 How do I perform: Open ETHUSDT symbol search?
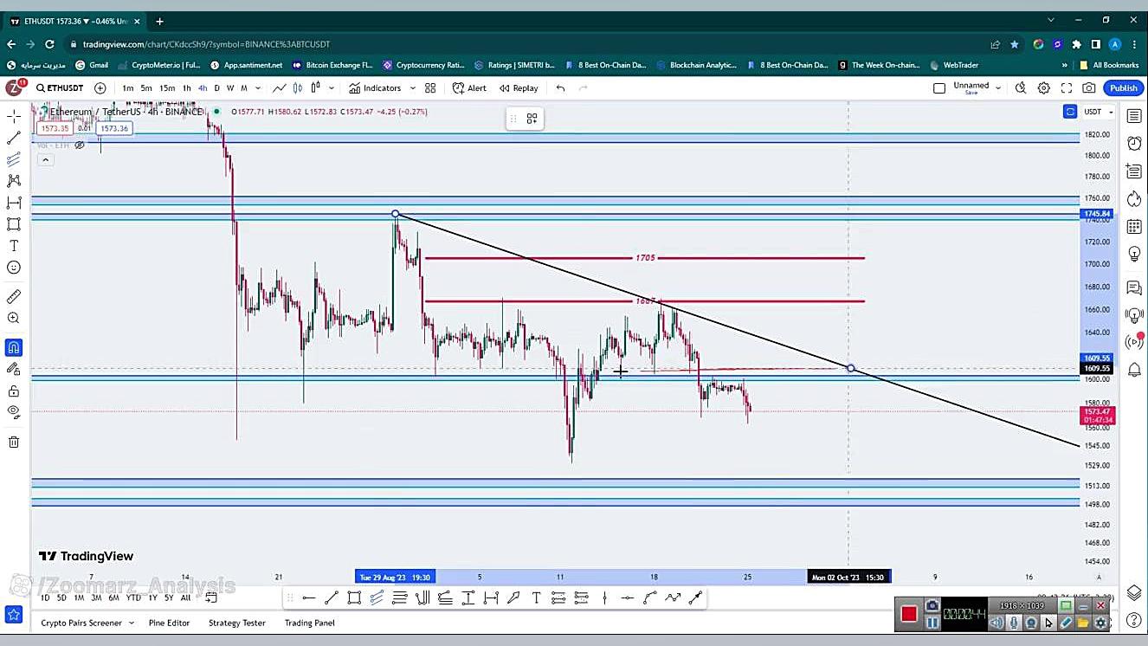click(x=60, y=88)
